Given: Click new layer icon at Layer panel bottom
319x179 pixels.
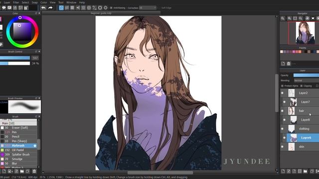Looking at the screenshot, I should point(283,171).
